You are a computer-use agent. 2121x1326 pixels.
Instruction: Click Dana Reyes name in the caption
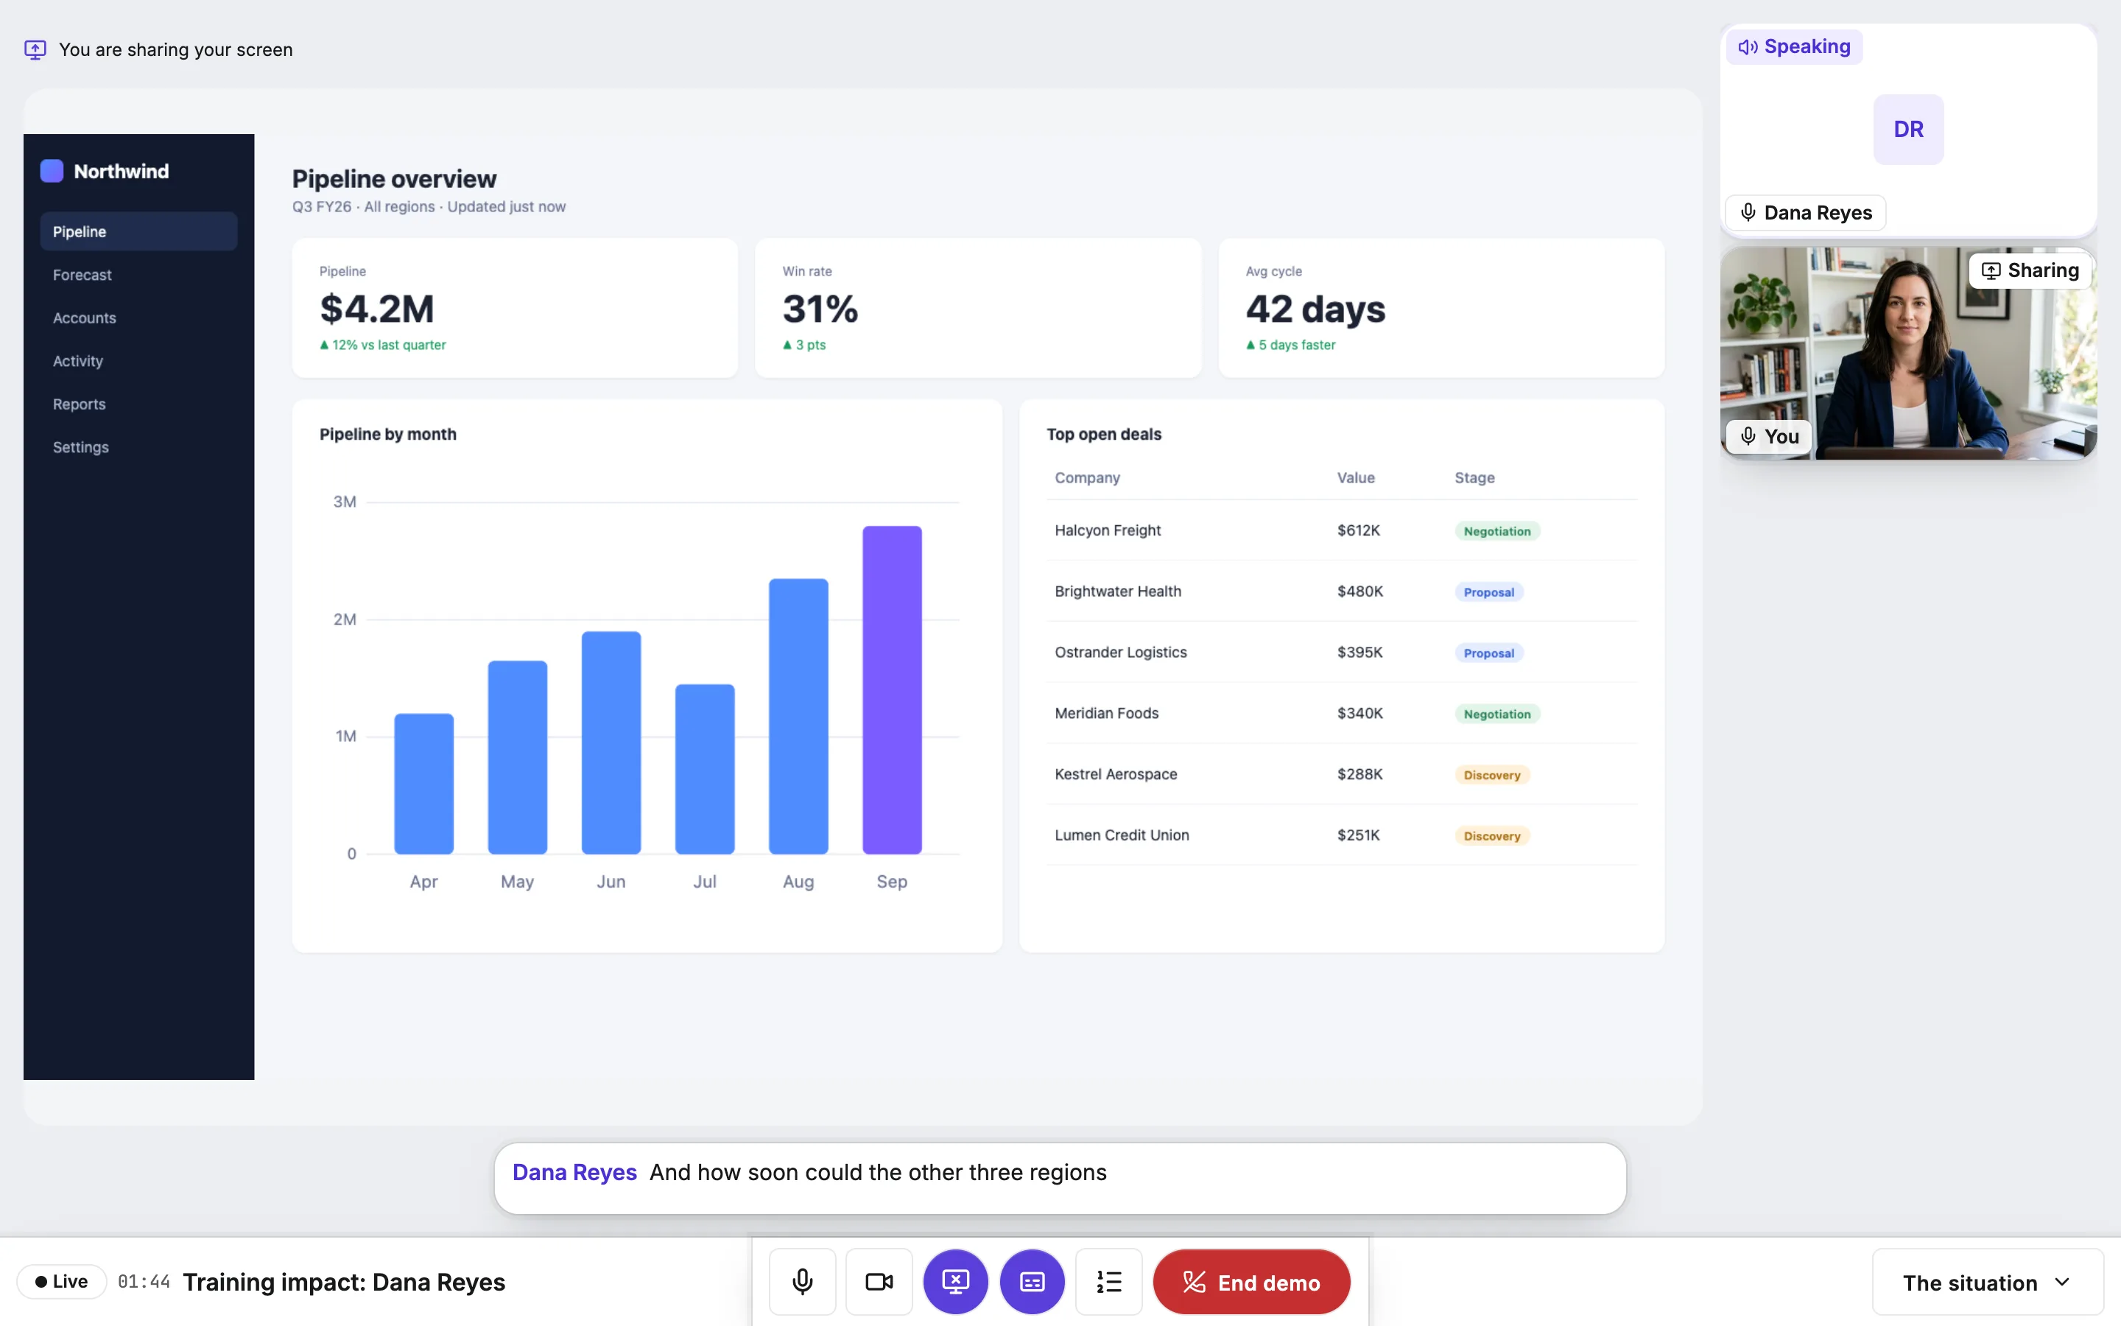click(x=574, y=1171)
